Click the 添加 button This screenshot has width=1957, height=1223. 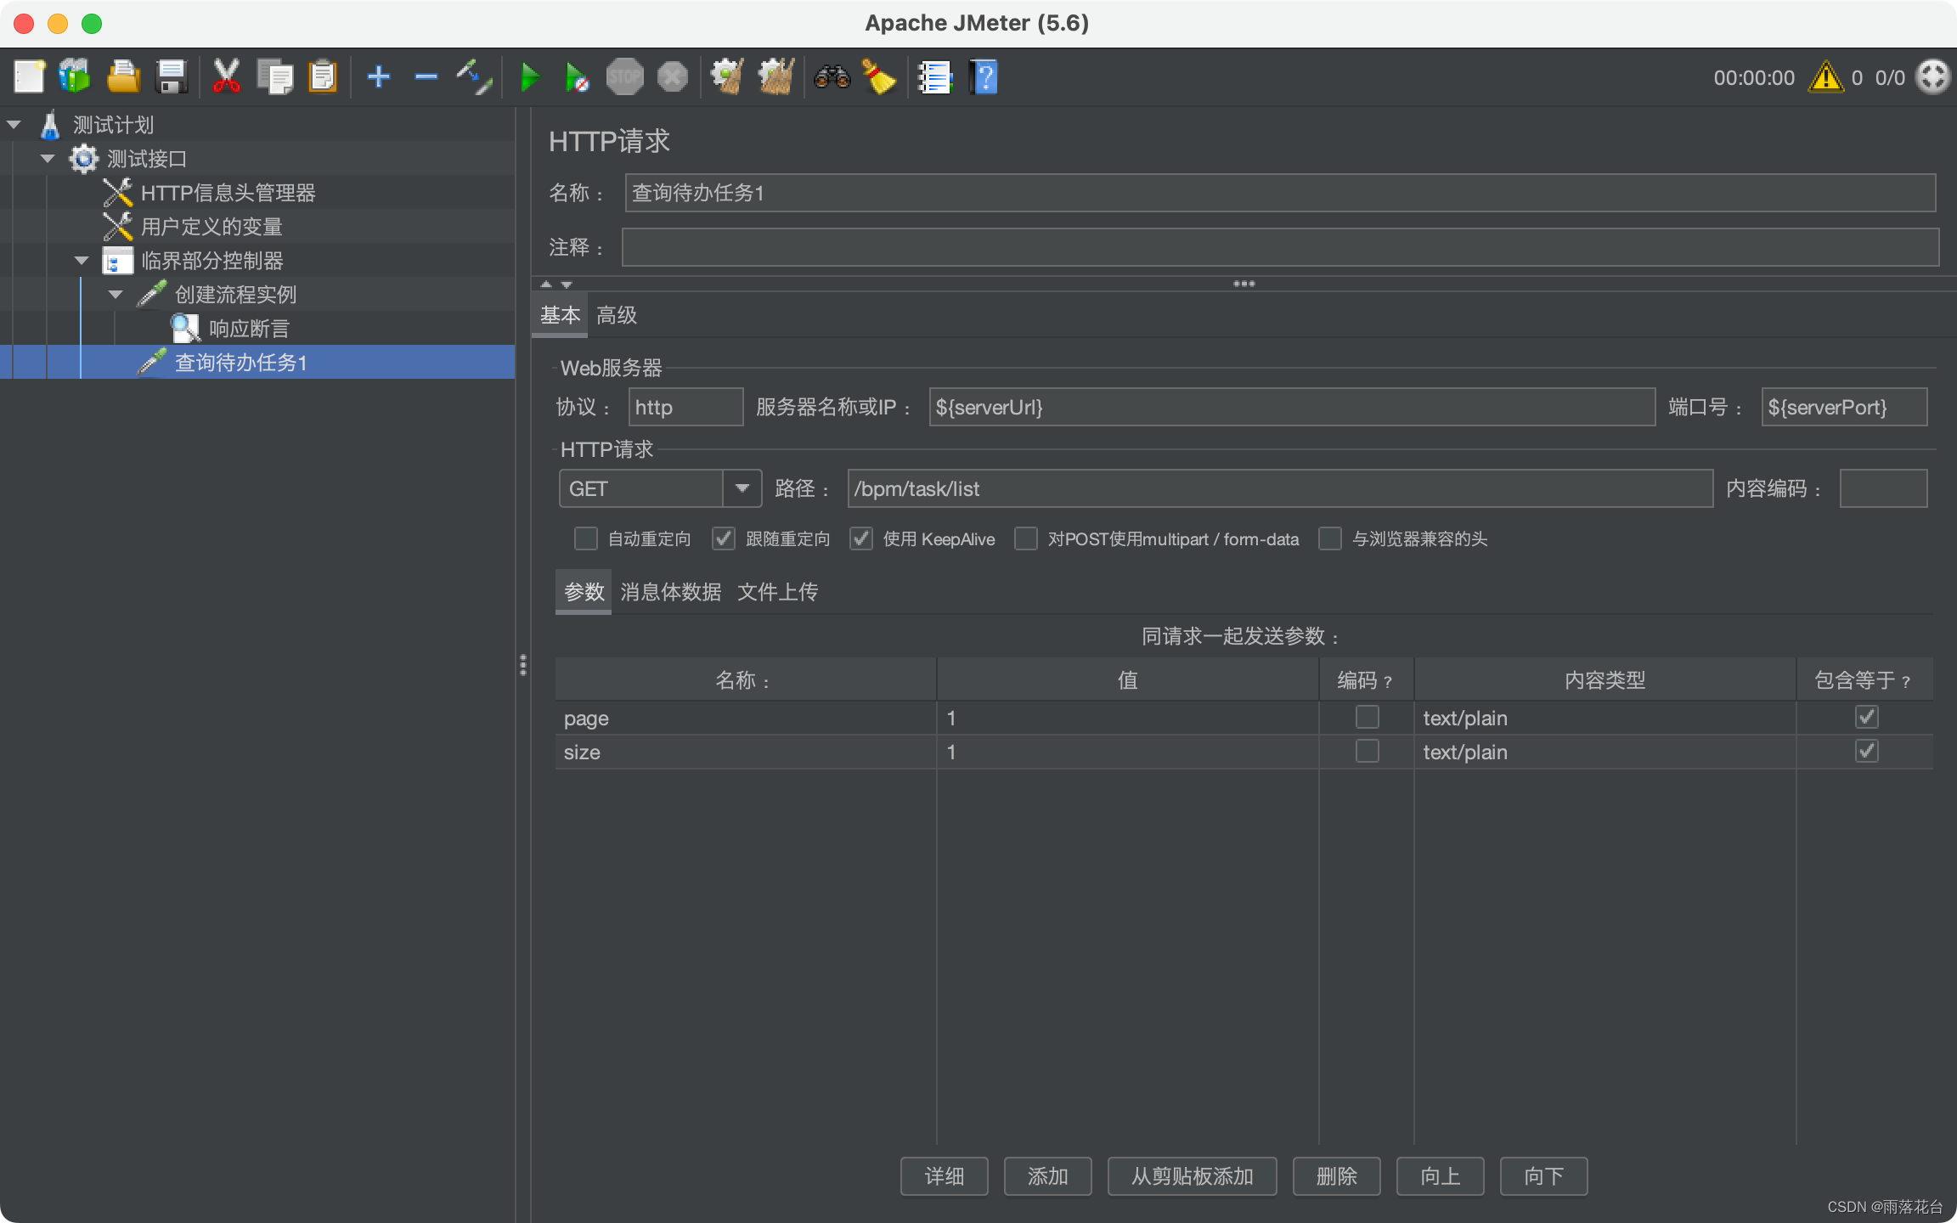[1047, 1176]
